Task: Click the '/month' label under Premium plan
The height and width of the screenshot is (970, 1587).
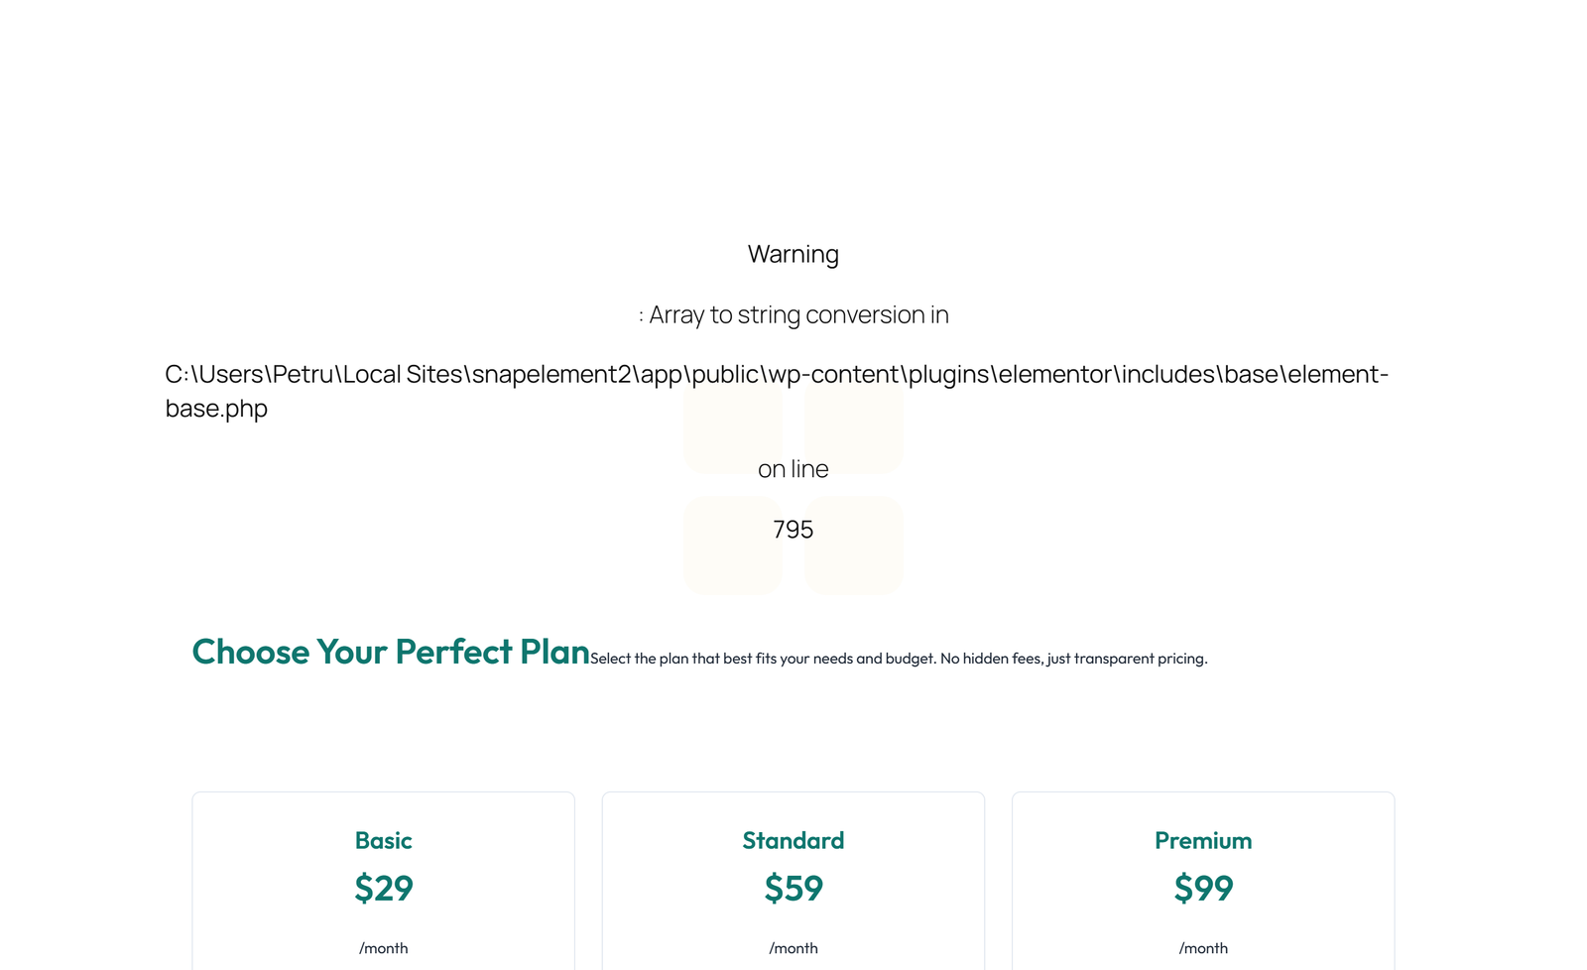Action: (x=1203, y=947)
